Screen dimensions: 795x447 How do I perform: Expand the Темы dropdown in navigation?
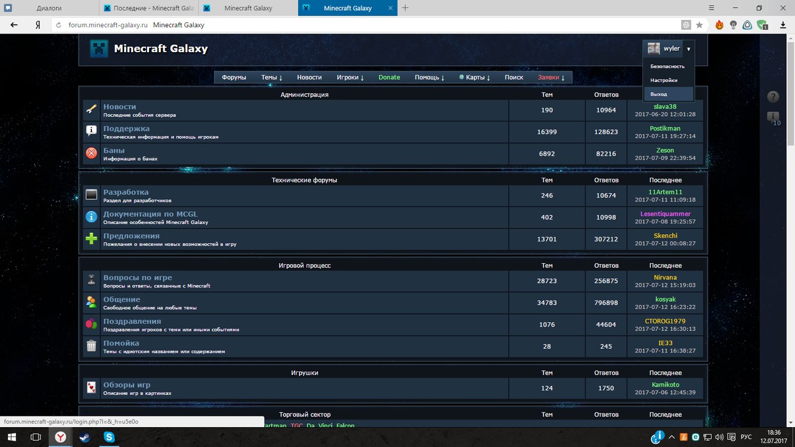(271, 78)
